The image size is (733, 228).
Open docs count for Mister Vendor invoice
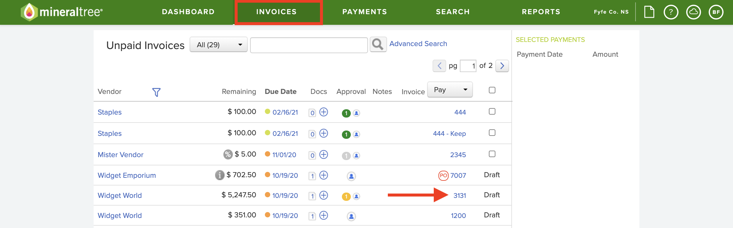pyautogui.click(x=312, y=155)
